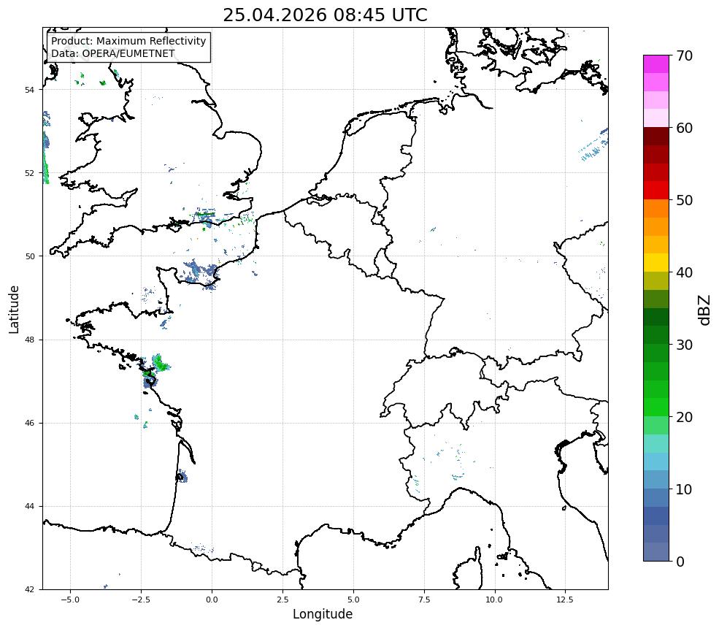Viewport: 719px width, 628px height.
Task: Select the dark red 60 dBZ color band
Action: pyautogui.click(x=656, y=137)
